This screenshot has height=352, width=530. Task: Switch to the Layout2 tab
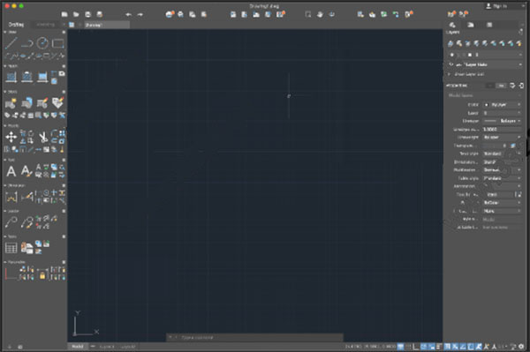click(128, 346)
